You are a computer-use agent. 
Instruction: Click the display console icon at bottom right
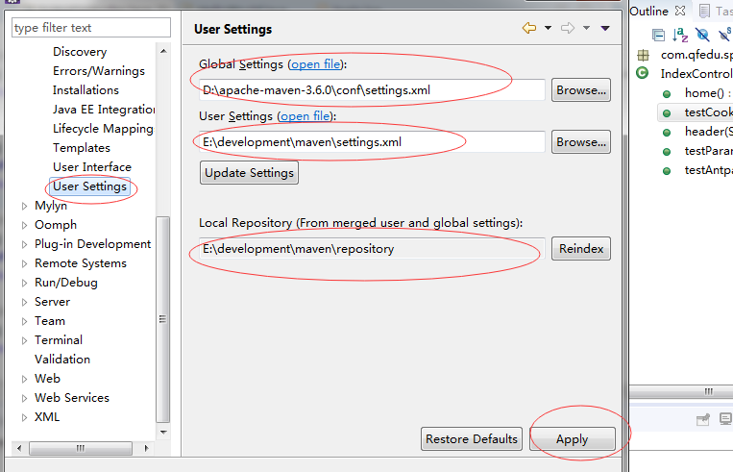(x=724, y=419)
